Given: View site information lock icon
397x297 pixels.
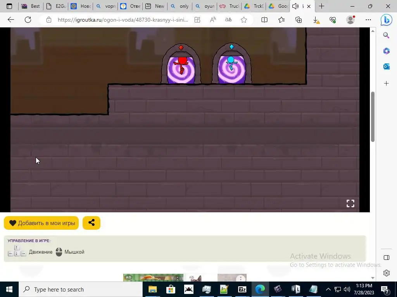Looking at the screenshot, I should pos(49,20).
